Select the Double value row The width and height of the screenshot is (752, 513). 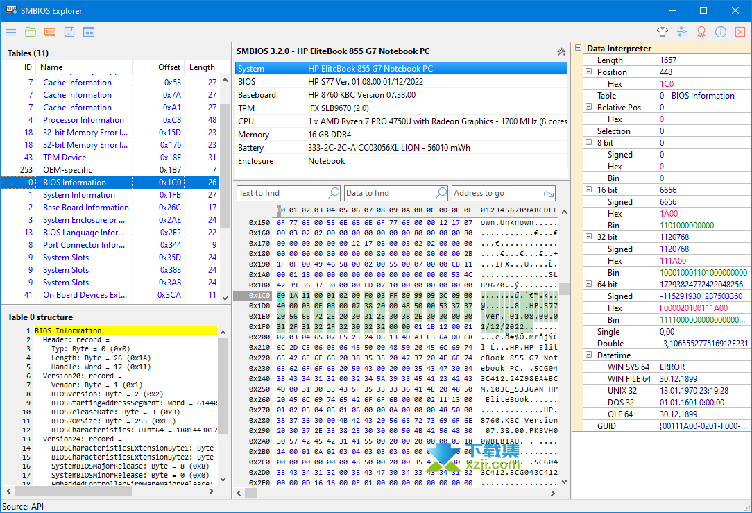point(667,344)
